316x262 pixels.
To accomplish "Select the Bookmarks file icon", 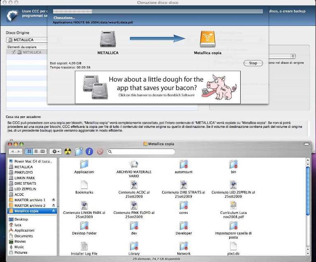I will [84, 185].
